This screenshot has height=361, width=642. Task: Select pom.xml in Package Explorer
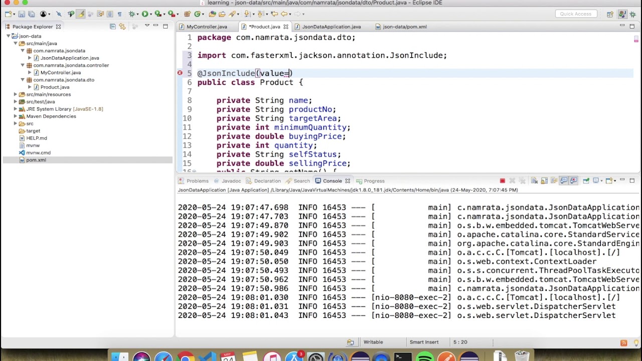tap(36, 160)
